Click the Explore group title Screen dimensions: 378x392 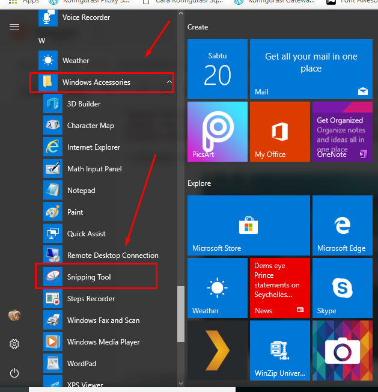199,183
